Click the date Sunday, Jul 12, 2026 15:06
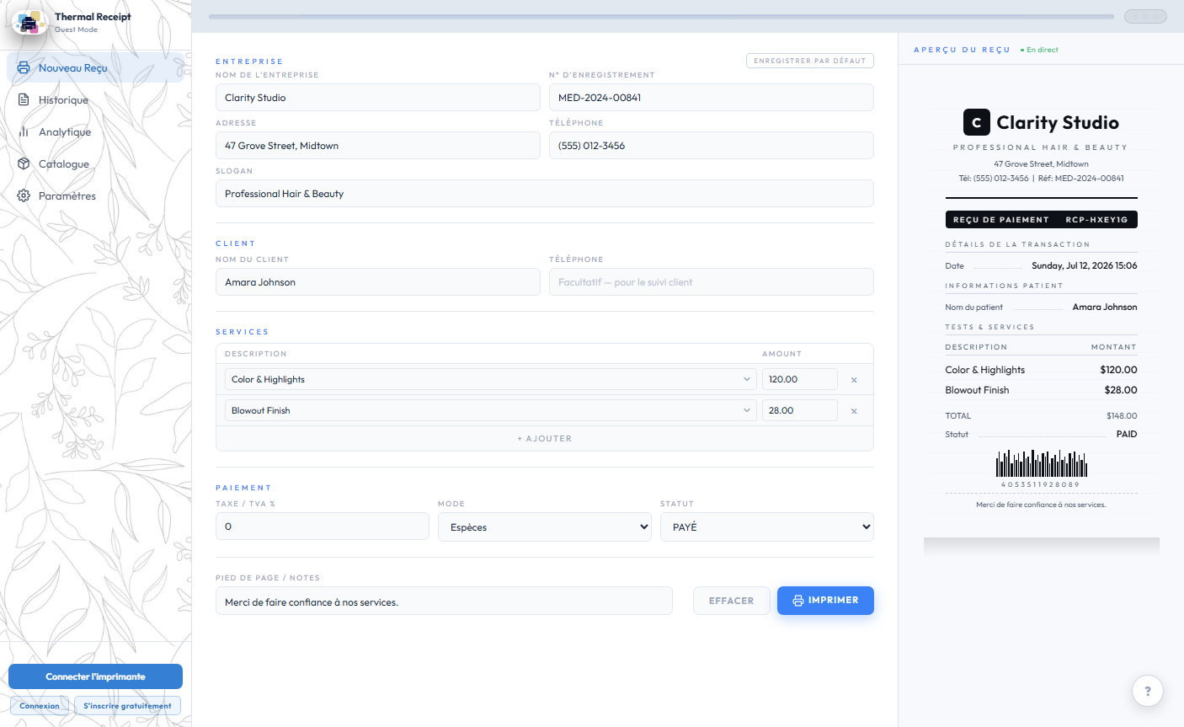 [1085, 265]
